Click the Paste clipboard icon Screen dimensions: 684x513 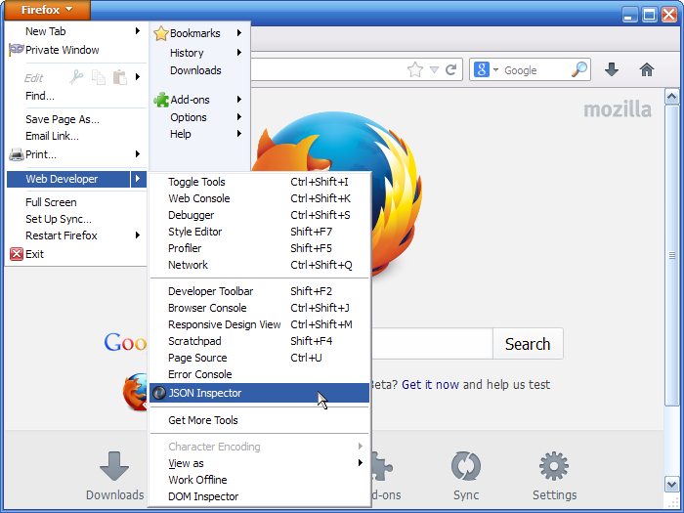click(x=120, y=77)
